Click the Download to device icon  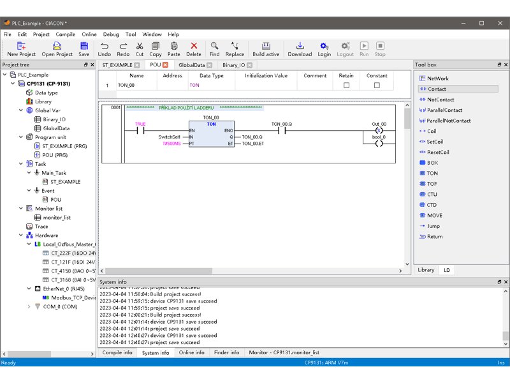click(x=300, y=46)
